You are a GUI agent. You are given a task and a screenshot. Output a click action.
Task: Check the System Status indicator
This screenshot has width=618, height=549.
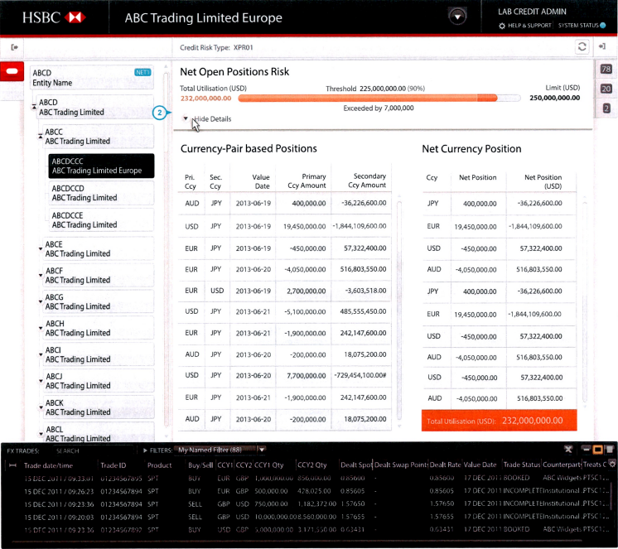click(x=581, y=26)
